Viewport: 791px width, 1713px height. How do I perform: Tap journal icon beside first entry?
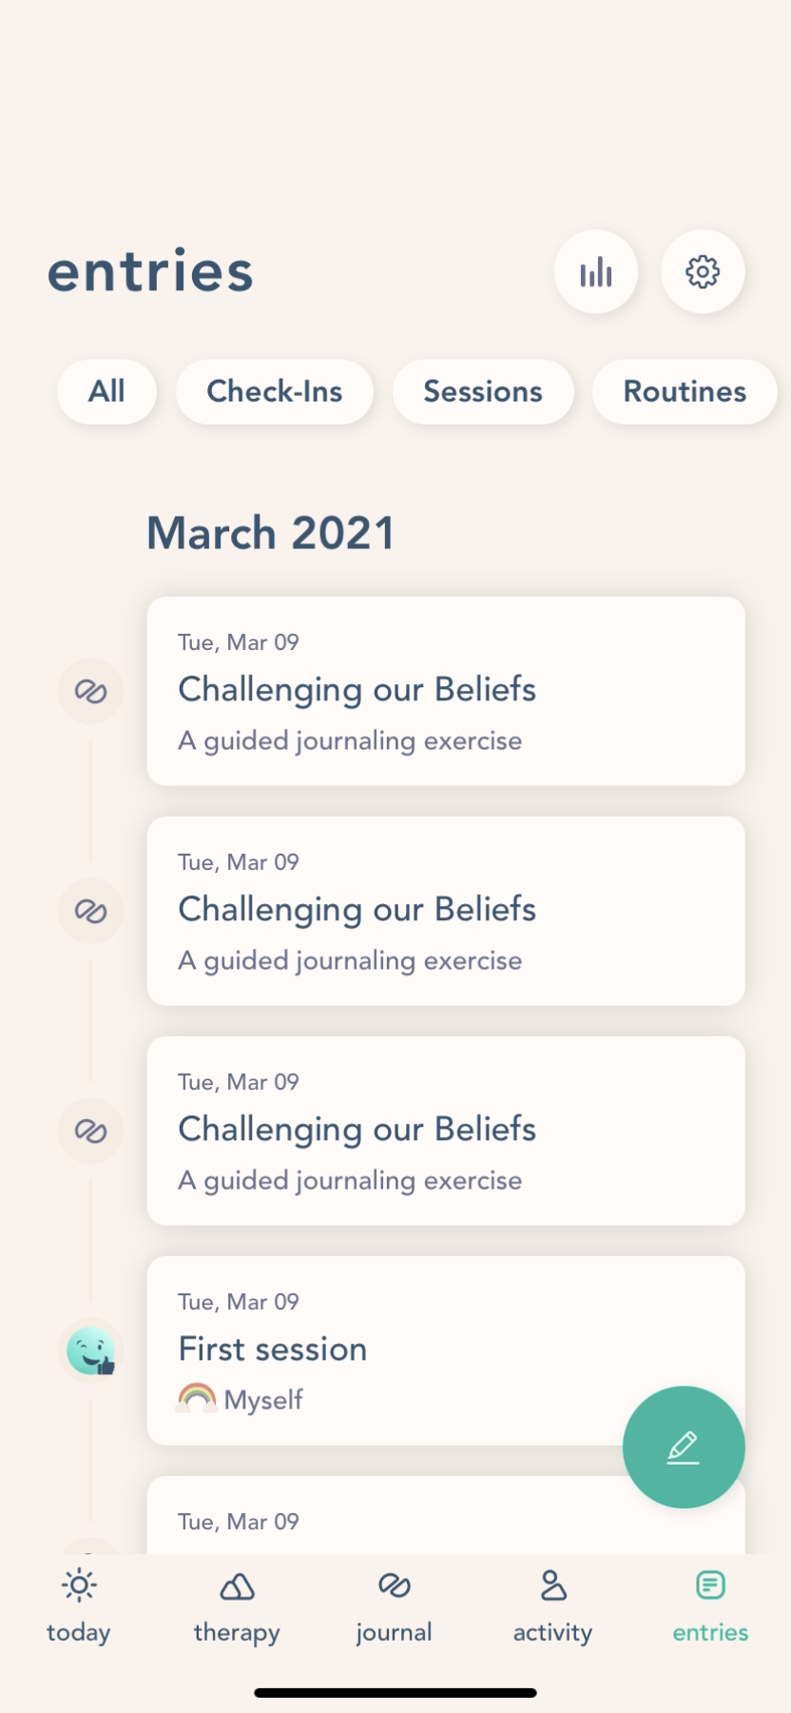point(91,692)
